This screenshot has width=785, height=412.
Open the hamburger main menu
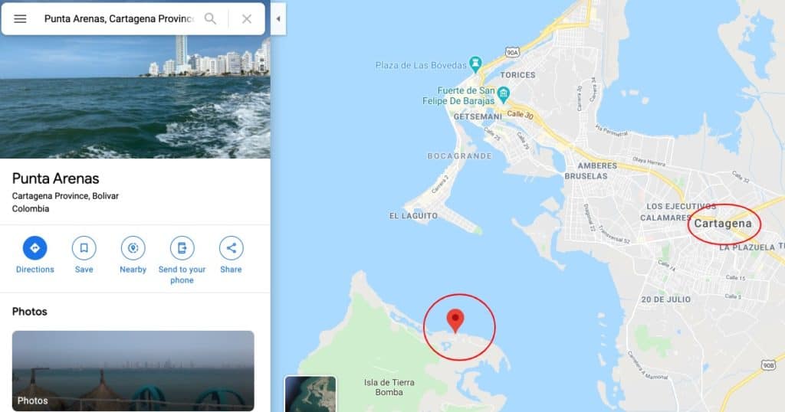[20, 19]
